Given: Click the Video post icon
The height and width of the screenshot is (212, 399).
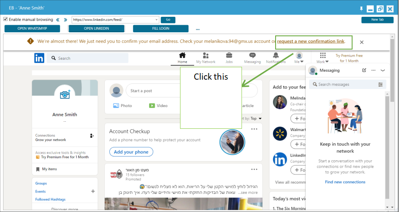Looking at the screenshot, I should 152,106.
